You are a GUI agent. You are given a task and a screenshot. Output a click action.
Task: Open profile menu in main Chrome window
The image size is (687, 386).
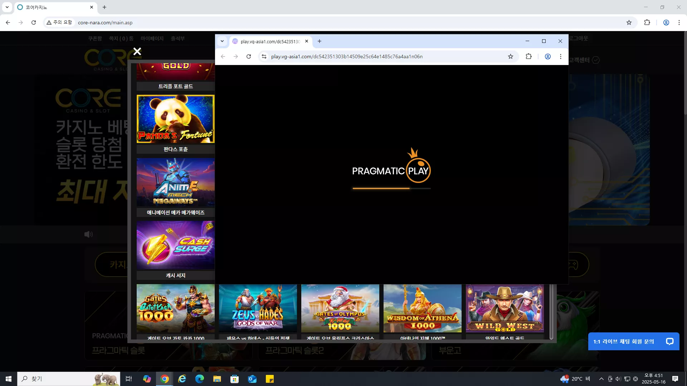click(666, 23)
